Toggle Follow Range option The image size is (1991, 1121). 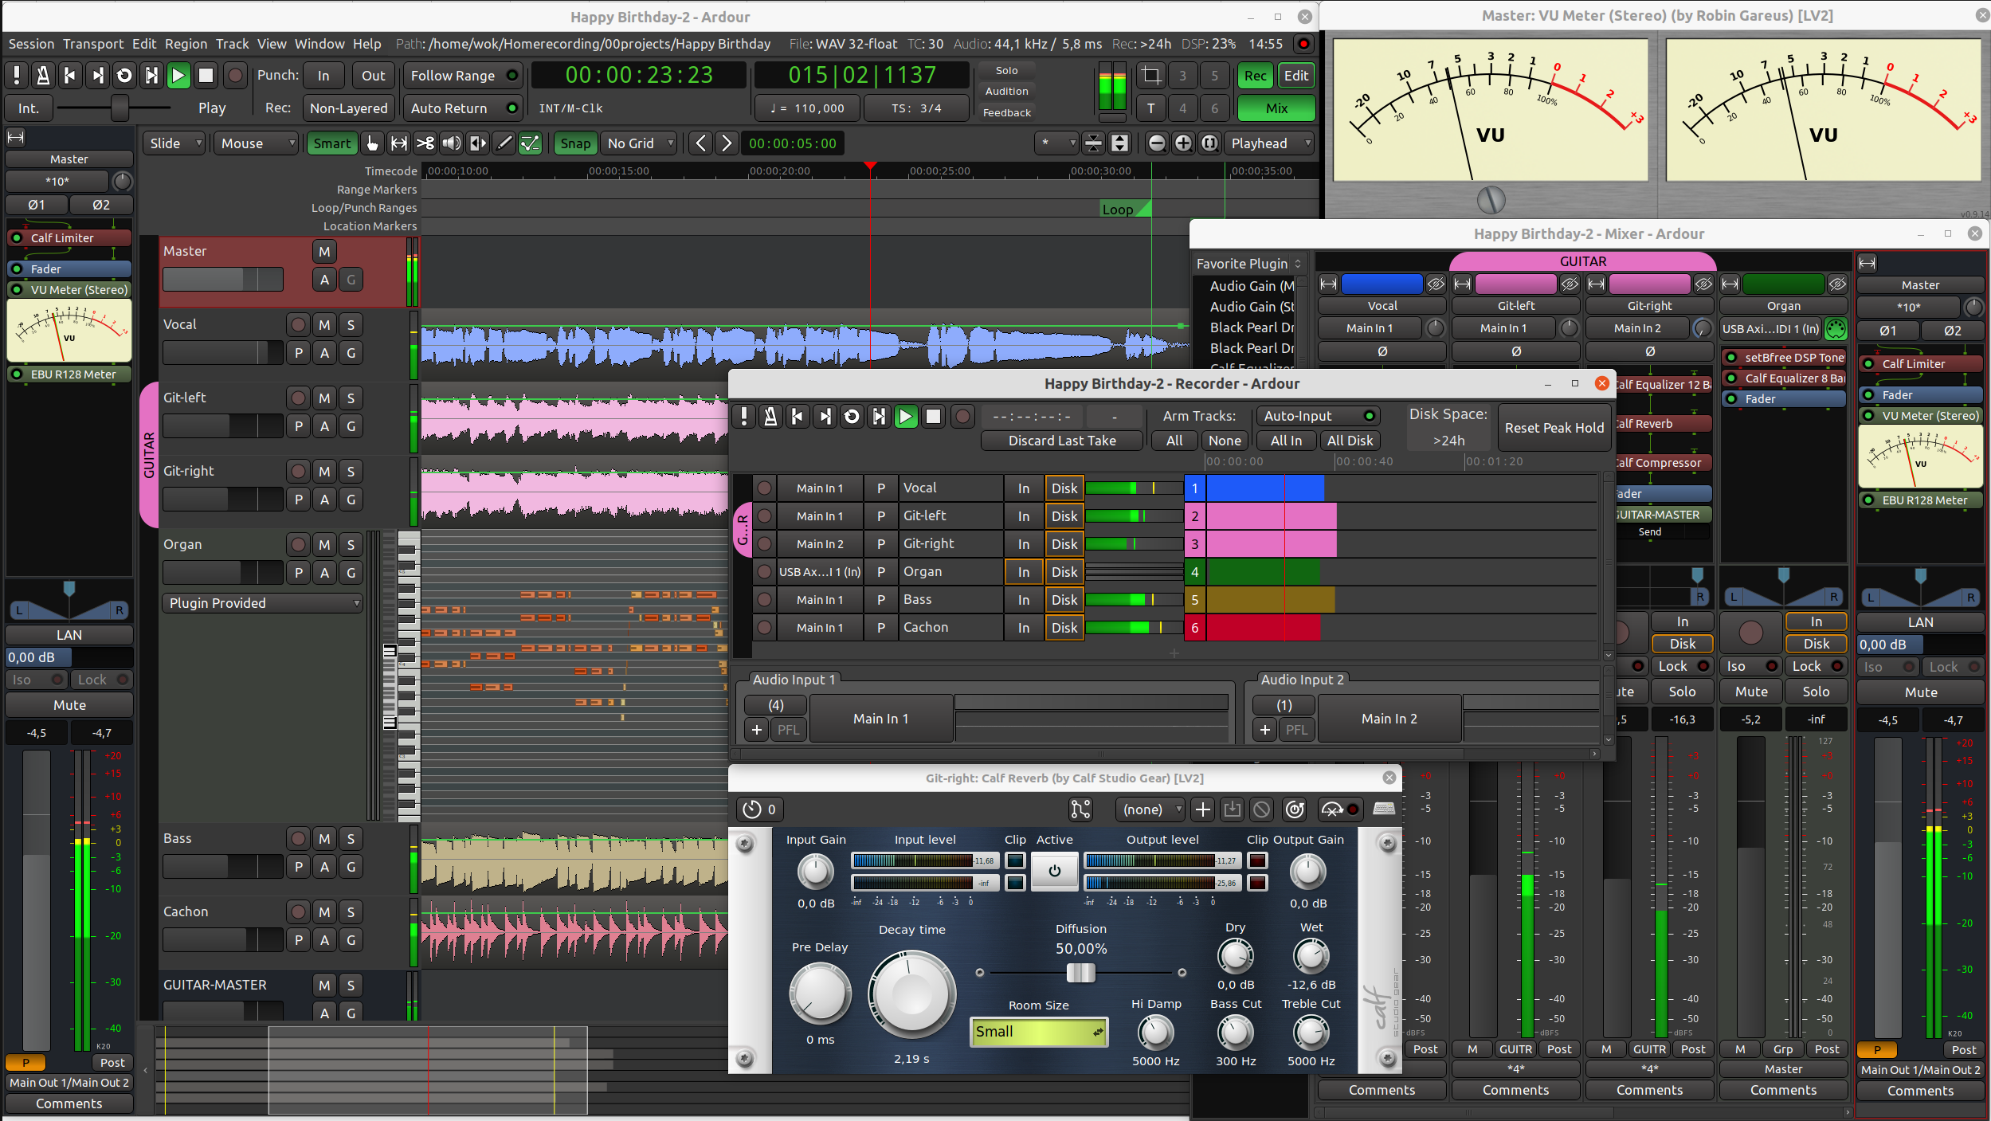tap(462, 76)
